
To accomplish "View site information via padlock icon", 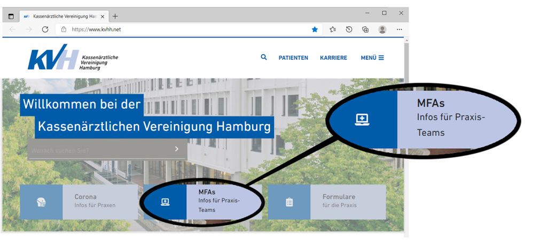I will point(64,30).
